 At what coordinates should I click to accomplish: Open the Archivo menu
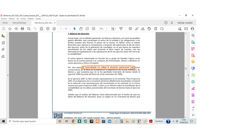point(4,19)
